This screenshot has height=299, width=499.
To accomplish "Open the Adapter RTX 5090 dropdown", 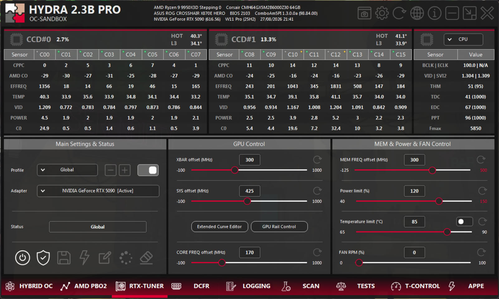I will pyautogui.click(x=98, y=191).
